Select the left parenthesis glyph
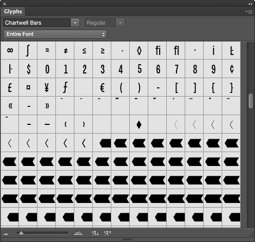This screenshot has height=242, width=255. (121, 87)
